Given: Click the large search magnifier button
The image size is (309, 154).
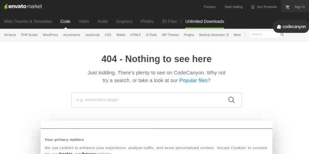Looking at the screenshot, I should tap(231, 100).
